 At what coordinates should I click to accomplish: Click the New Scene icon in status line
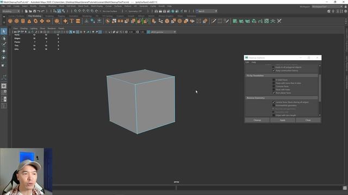26,11
